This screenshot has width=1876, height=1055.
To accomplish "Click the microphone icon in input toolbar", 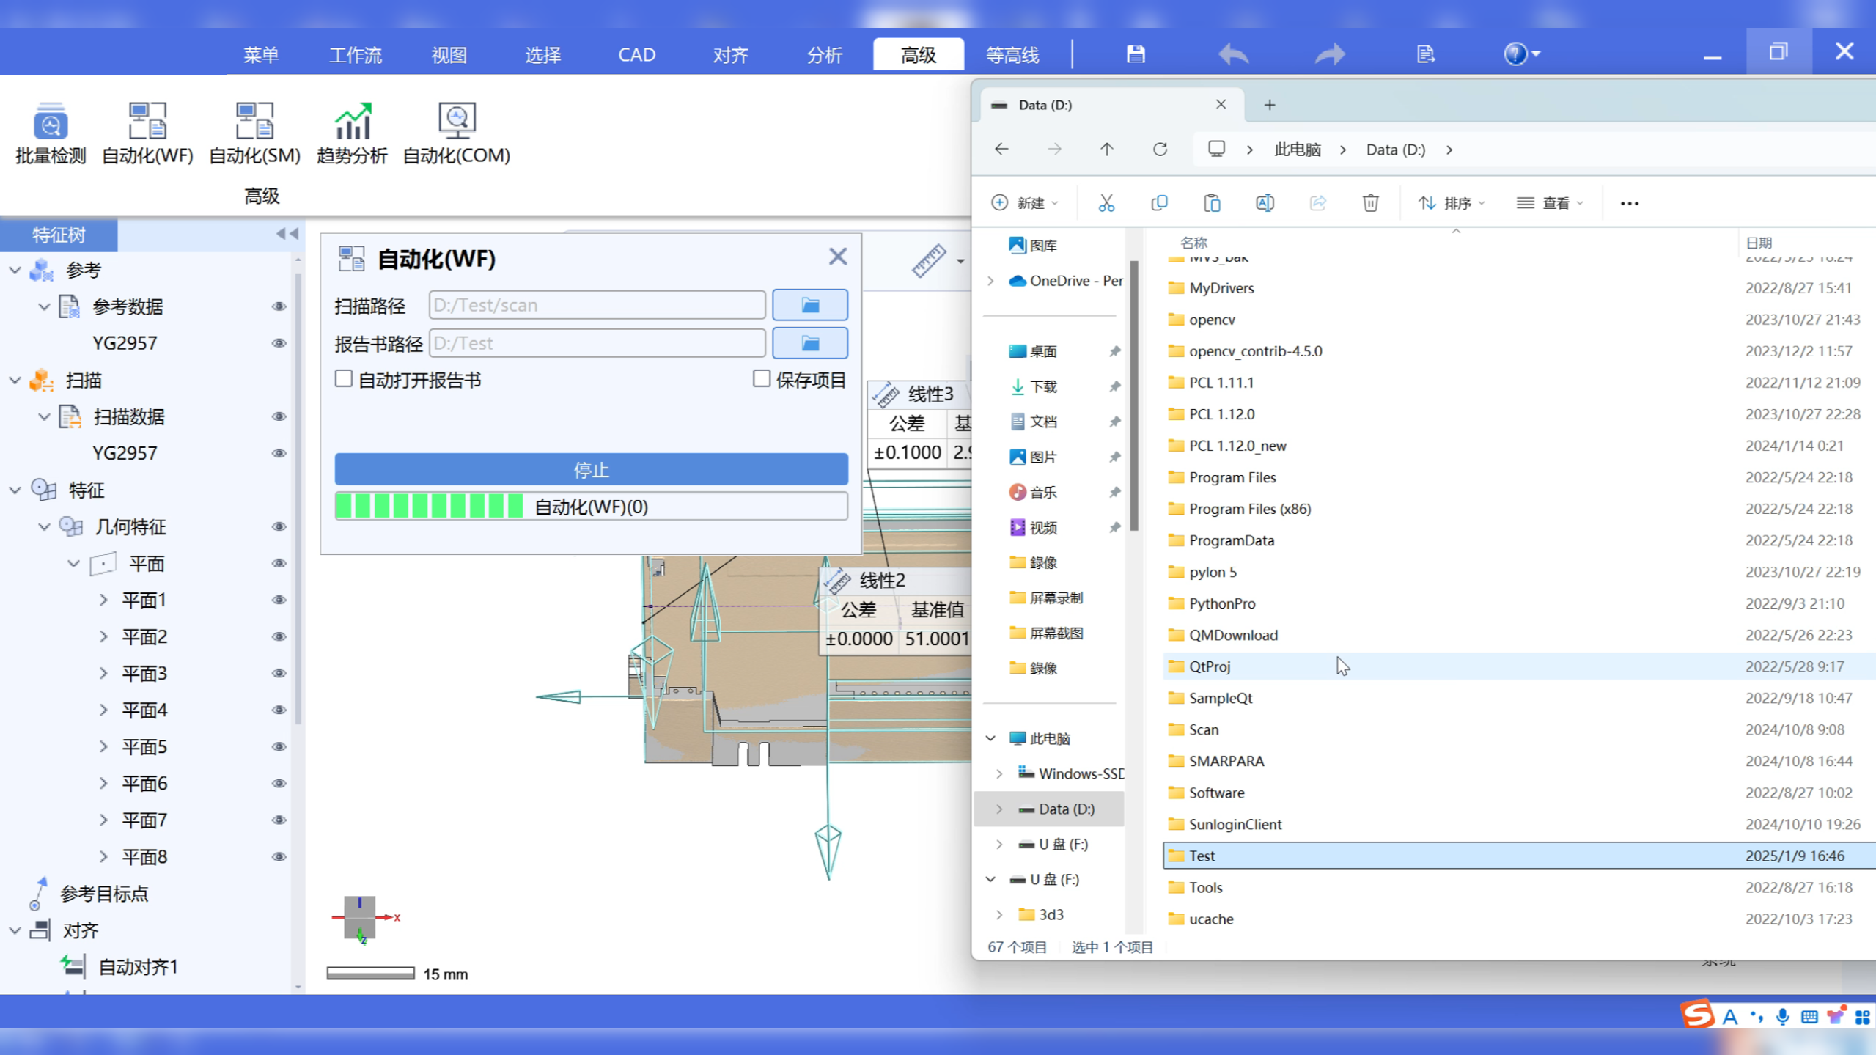I will click(1783, 1016).
